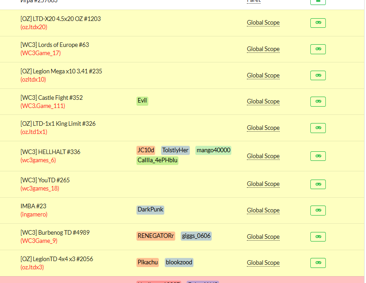Click the link icon for LegionTD 4x4 x3
Viewport: 366px width, 283px height.
click(x=318, y=263)
